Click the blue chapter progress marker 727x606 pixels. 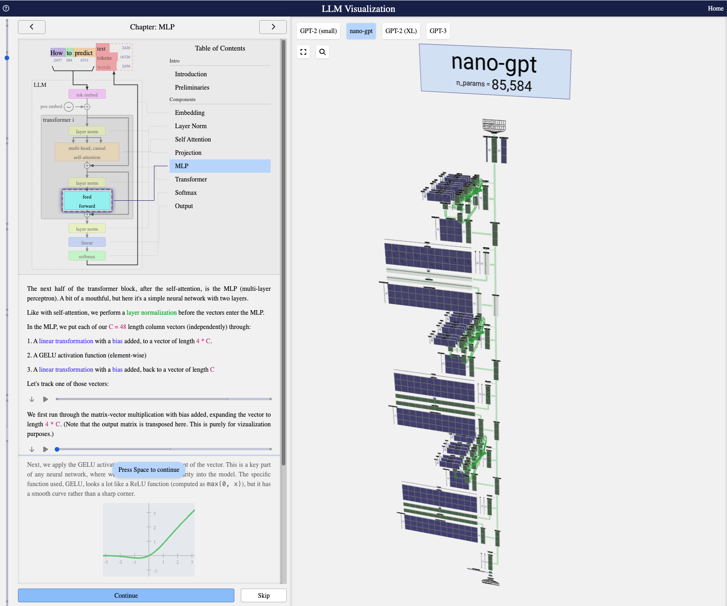click(x=7, y=58)
